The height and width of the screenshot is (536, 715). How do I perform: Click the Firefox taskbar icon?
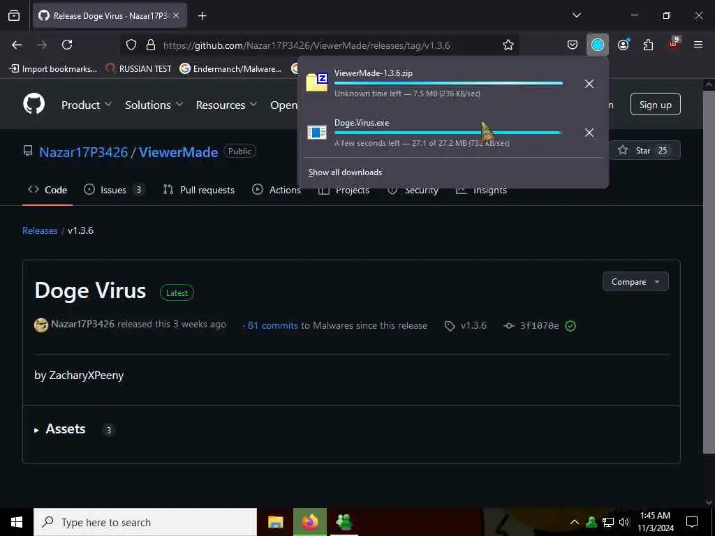[x=310, y=522]
